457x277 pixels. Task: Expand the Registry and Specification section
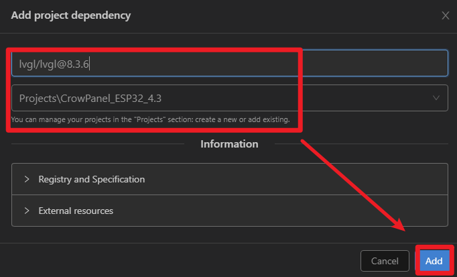(x=230, y=179)
